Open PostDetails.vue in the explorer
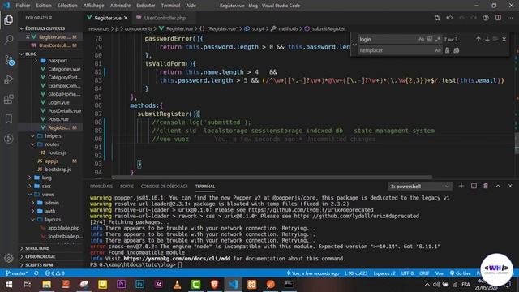The height and width of the screenshot is (292, 519). click(x=65, y=111)
